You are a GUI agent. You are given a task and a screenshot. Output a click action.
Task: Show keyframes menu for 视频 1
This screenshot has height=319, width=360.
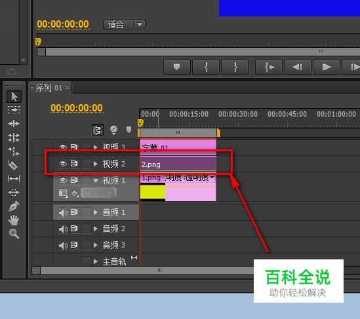coord(75,193)
